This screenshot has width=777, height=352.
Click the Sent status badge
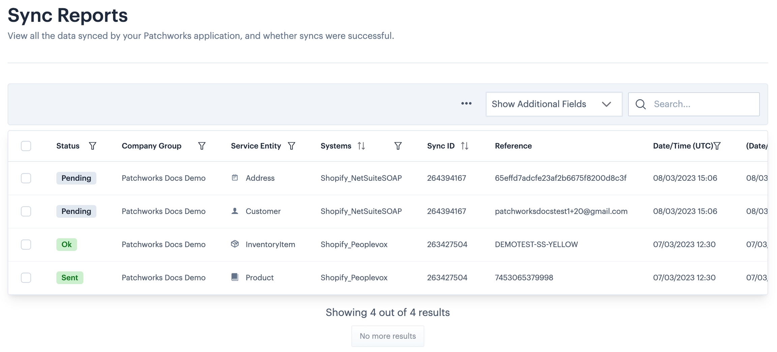click(69, 278)
